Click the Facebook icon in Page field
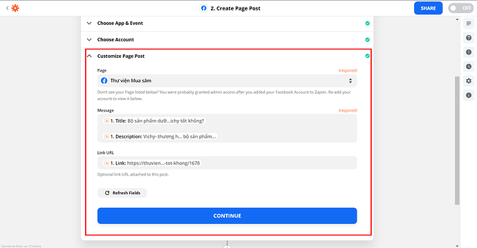The width and height of the screenshot is (477, 248). click(x=104, y=81)
